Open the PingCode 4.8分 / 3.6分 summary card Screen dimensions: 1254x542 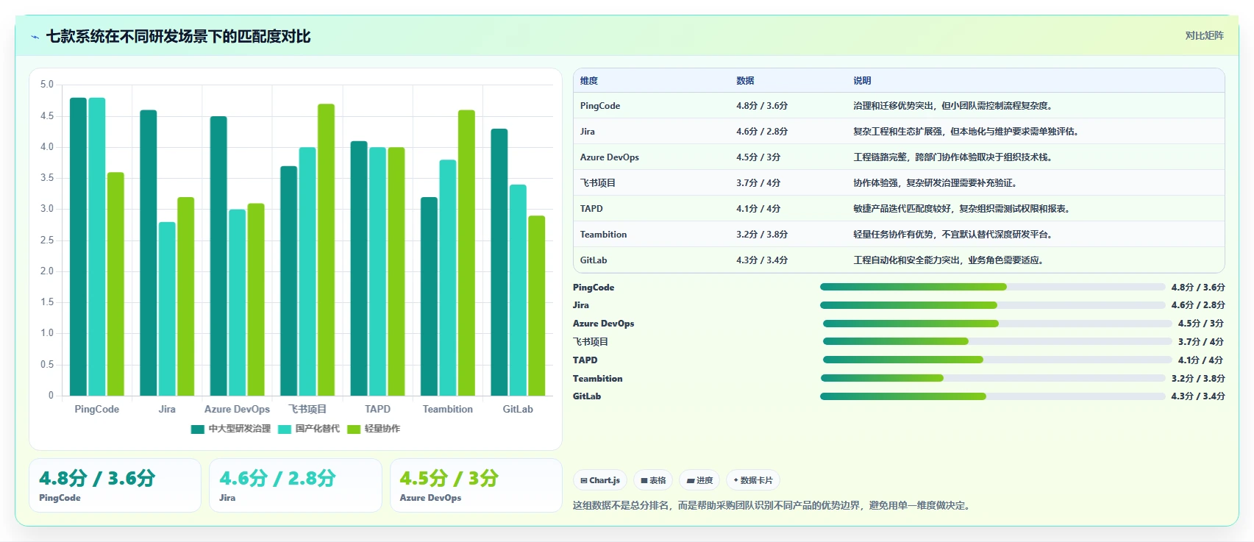pos(115,485)
